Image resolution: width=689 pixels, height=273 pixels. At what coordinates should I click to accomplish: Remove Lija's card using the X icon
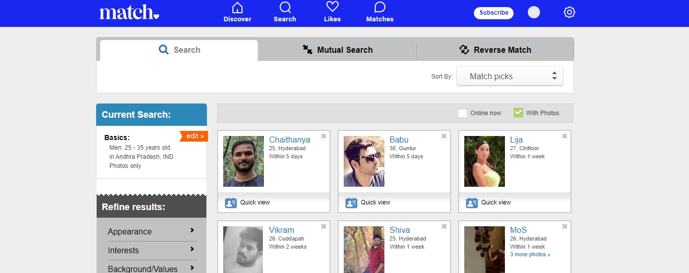tap(564, 136)
